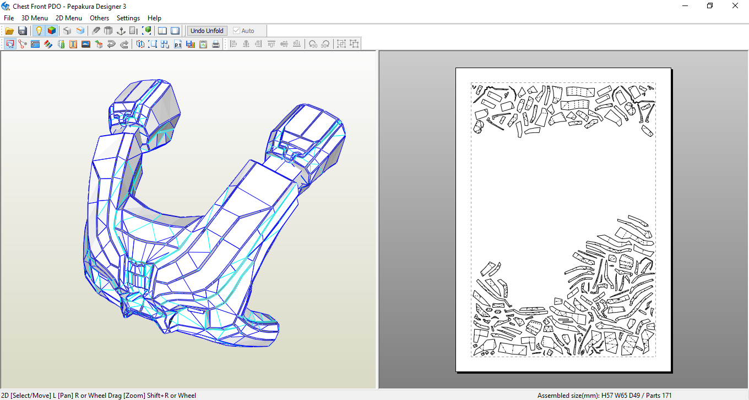Click the printer icon to print
The height and width of the screenshot is (400, 749).
click(x=216, y=45)
